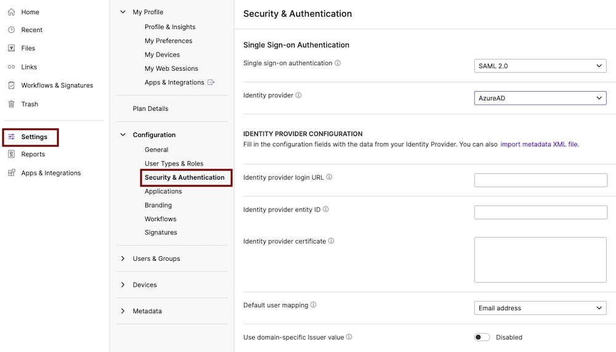
Task: Open Profile & Insights page
Action: [170, 26]
